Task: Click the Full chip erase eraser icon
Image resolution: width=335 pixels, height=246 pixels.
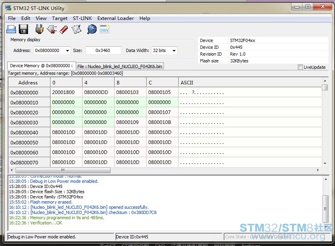Action: point(64,30)
